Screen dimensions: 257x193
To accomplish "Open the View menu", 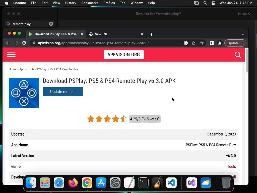I will (x=56, y=3).
